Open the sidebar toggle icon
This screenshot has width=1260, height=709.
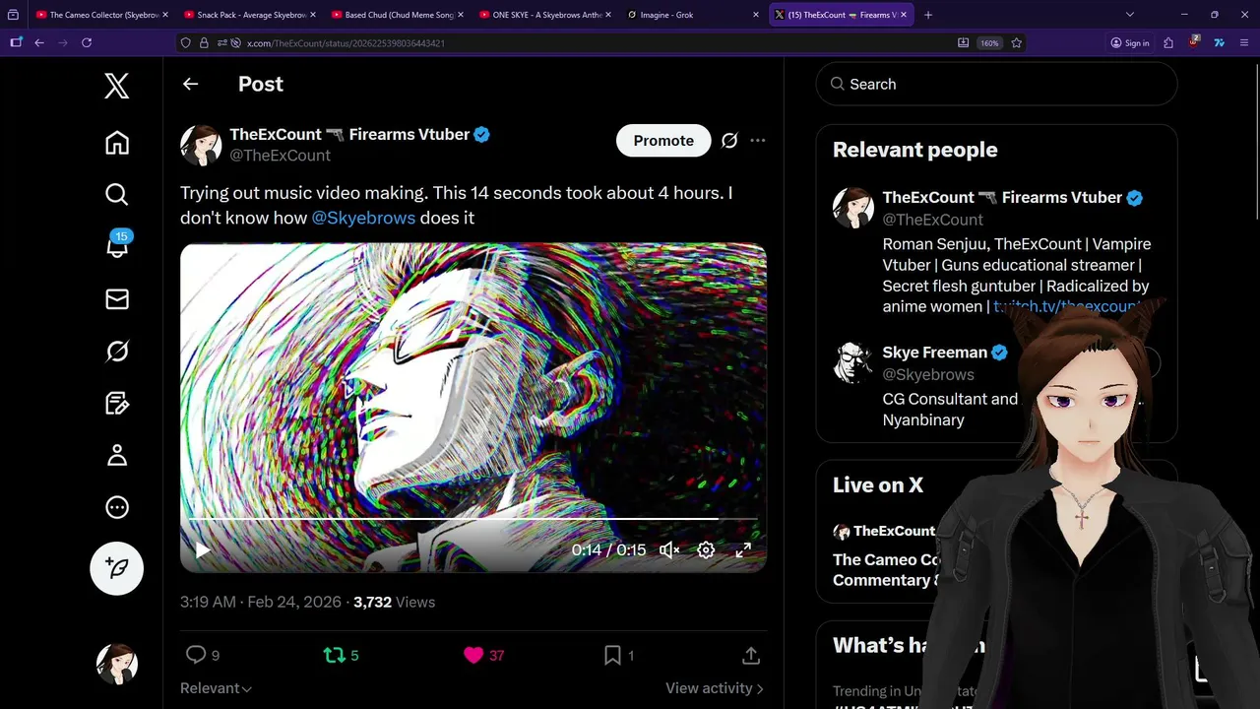coord(16,43)
